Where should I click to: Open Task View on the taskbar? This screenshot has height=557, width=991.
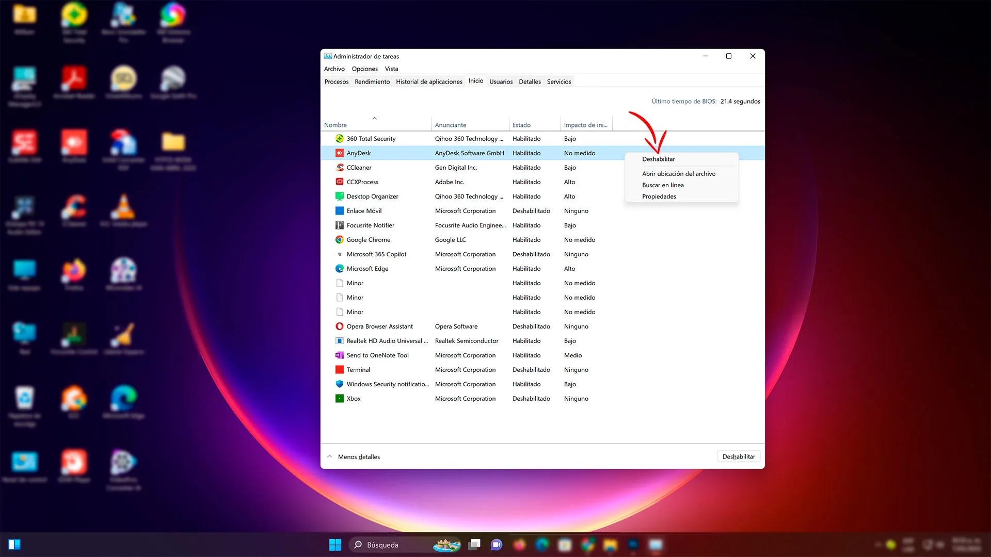point(474,545)
